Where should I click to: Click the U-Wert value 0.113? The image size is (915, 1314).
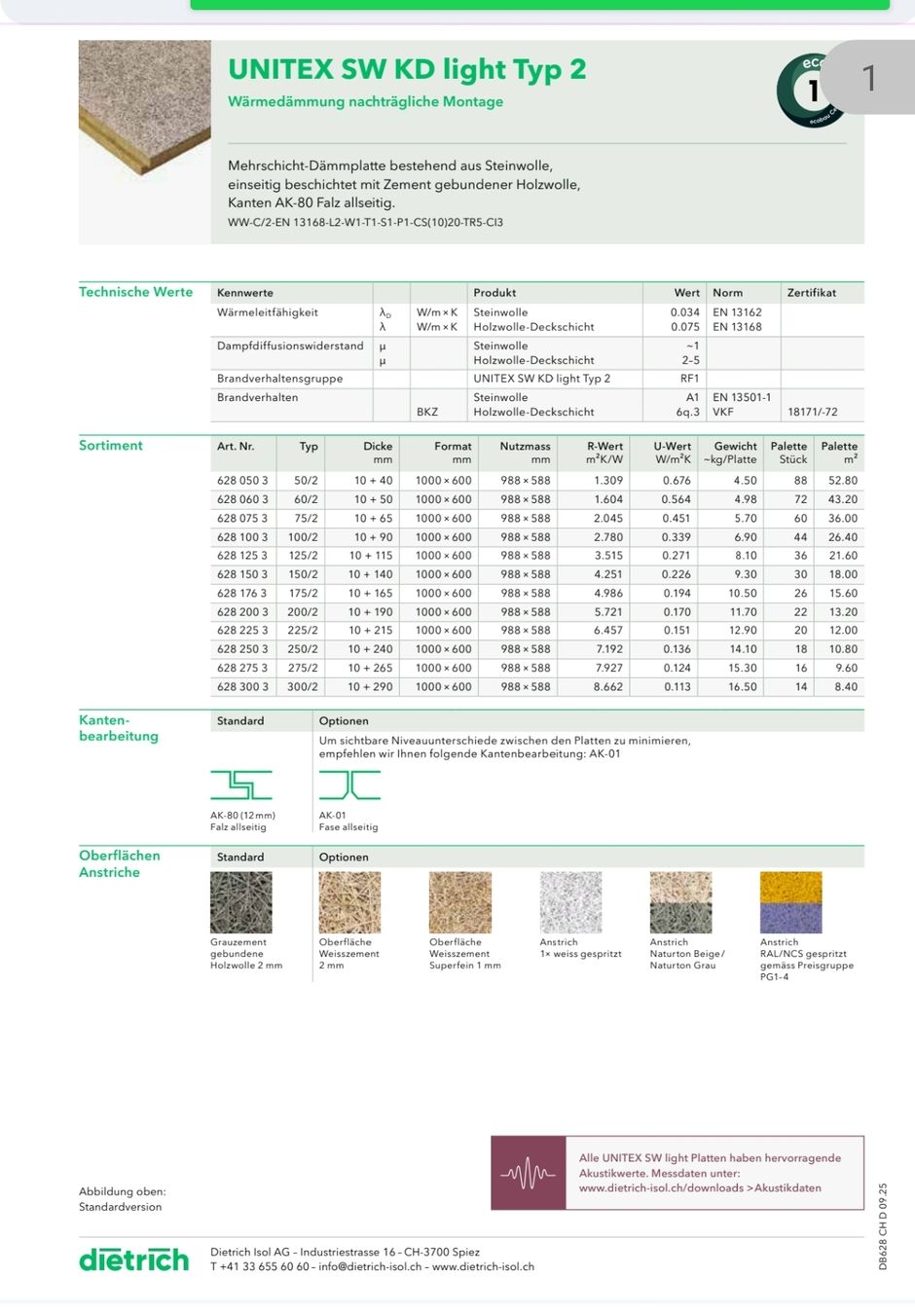coord(677,687)
